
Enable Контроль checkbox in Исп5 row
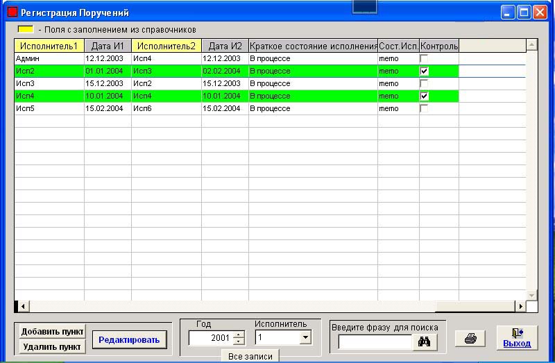click(x=424, y=109)
